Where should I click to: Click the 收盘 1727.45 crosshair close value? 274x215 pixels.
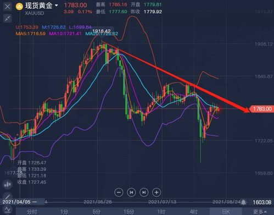point(32,182)
